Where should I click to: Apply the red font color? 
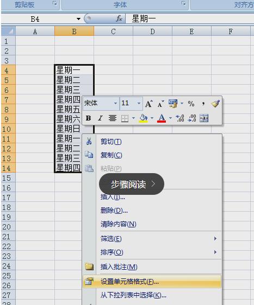tap(162, 118)
